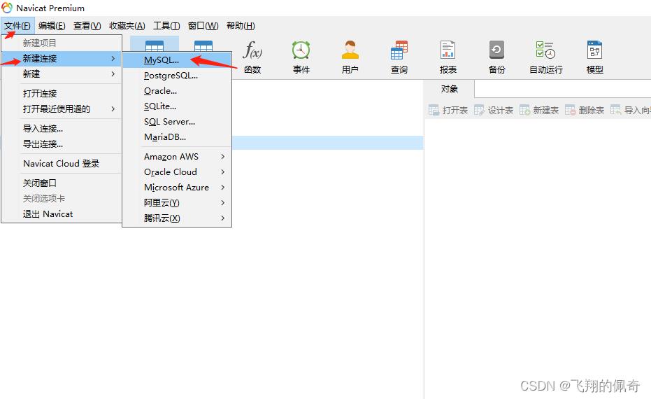
Task: Open the Backup (备份) toolbar icon
Action: tap(496, 57)
